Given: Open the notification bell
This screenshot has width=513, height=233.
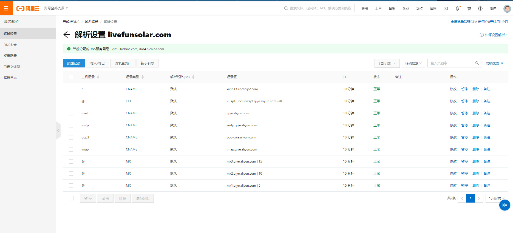Looking at the screenshot, I should 457,8.
